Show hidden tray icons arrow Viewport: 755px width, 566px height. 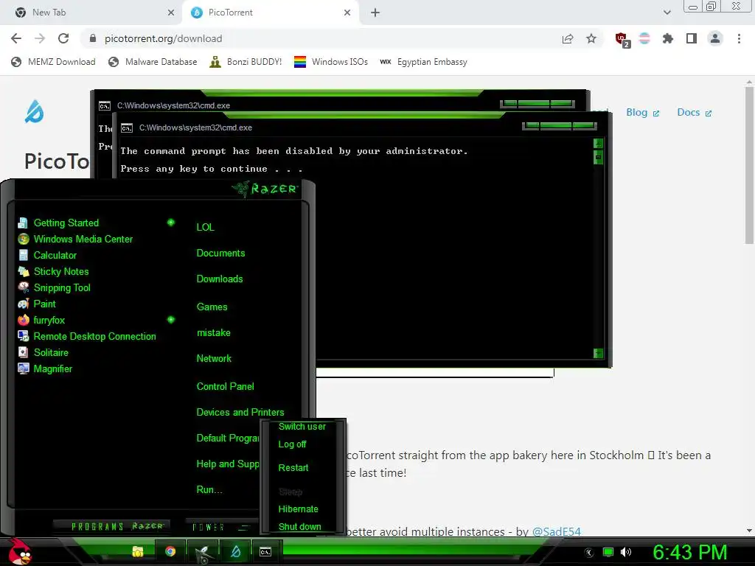(589, 553)
